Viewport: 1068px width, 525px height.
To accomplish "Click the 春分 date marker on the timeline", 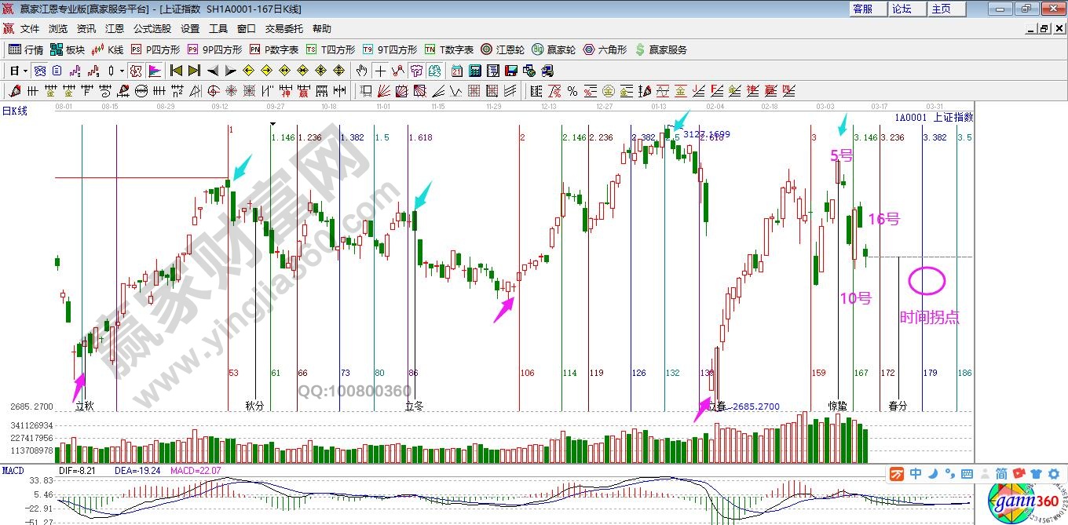I will click(x=898, y=406).
